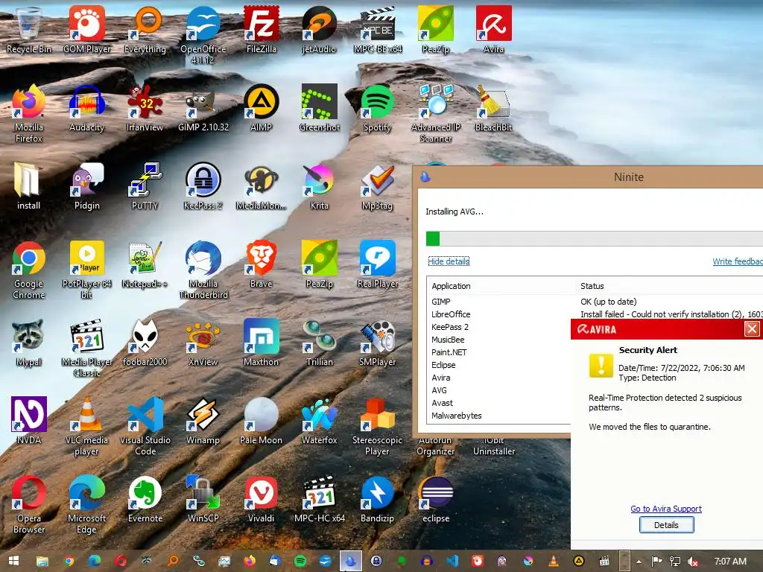
Task: Select the Avast row in Ninite list
Action: click(500, 403)
